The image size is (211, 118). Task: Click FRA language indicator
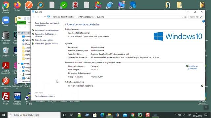click(189, 115)
